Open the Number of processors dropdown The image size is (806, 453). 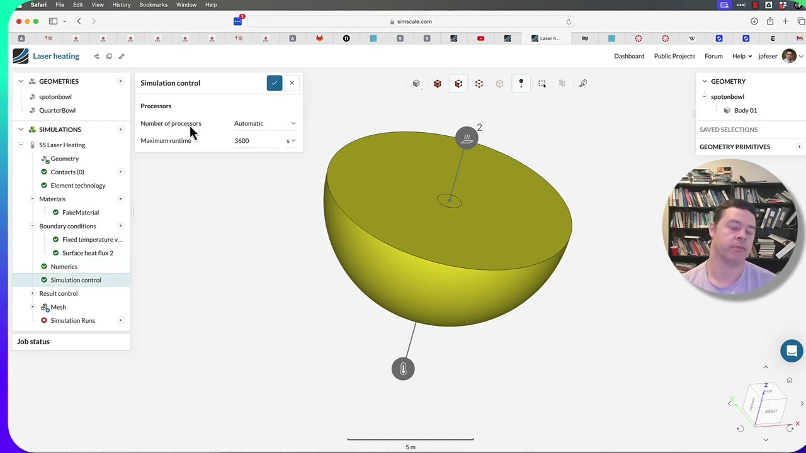(x=264, y=123)
